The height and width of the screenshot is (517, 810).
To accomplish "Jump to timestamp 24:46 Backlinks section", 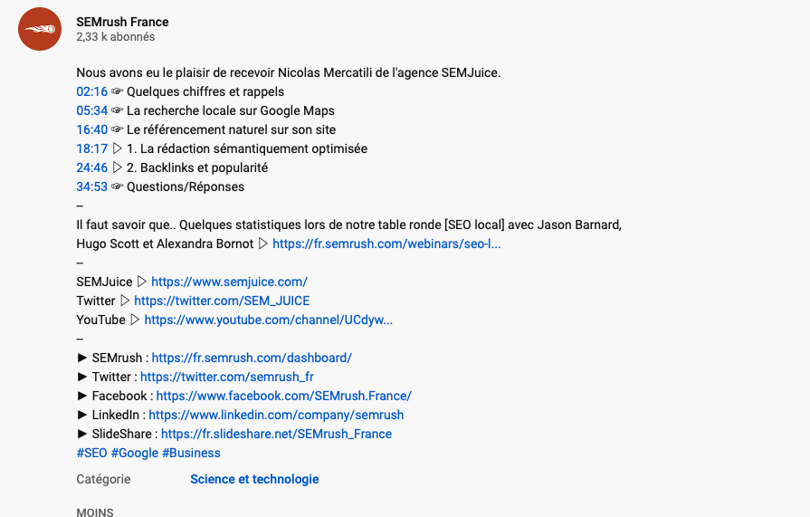I will click(92, 168).
